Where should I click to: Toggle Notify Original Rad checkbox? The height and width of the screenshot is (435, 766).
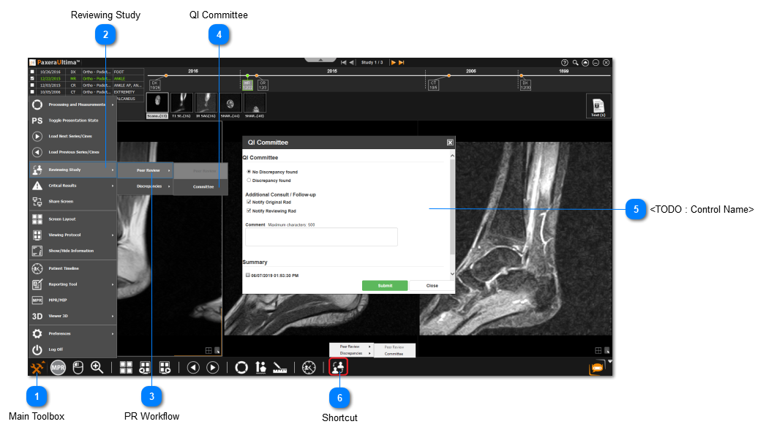(x=249, y=202)
